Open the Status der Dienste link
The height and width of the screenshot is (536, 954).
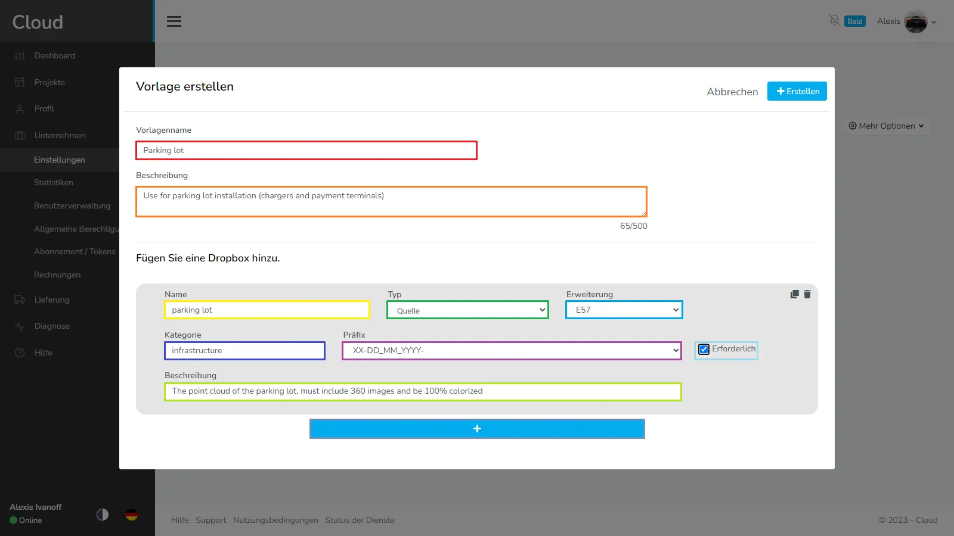click(x=360, y=520)
